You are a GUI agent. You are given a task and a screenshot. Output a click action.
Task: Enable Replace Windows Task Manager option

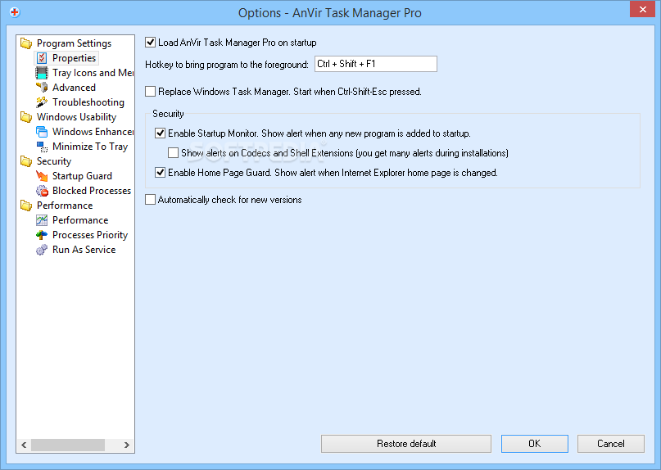pos(151,92)
